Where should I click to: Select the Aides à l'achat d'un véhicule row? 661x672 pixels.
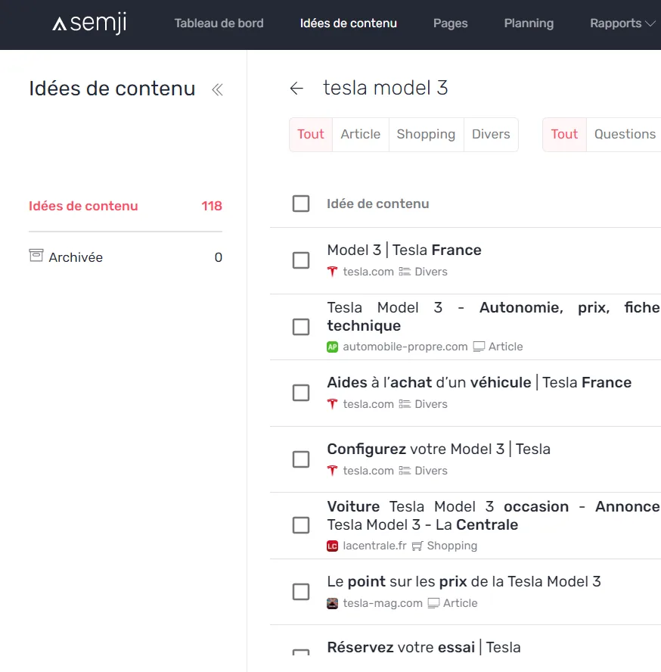[x=301, y=393]
